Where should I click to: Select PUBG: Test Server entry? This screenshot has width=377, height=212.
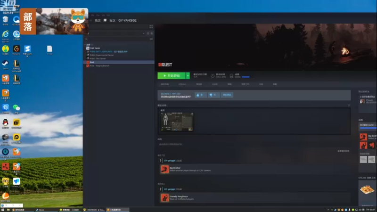point(98,58)
